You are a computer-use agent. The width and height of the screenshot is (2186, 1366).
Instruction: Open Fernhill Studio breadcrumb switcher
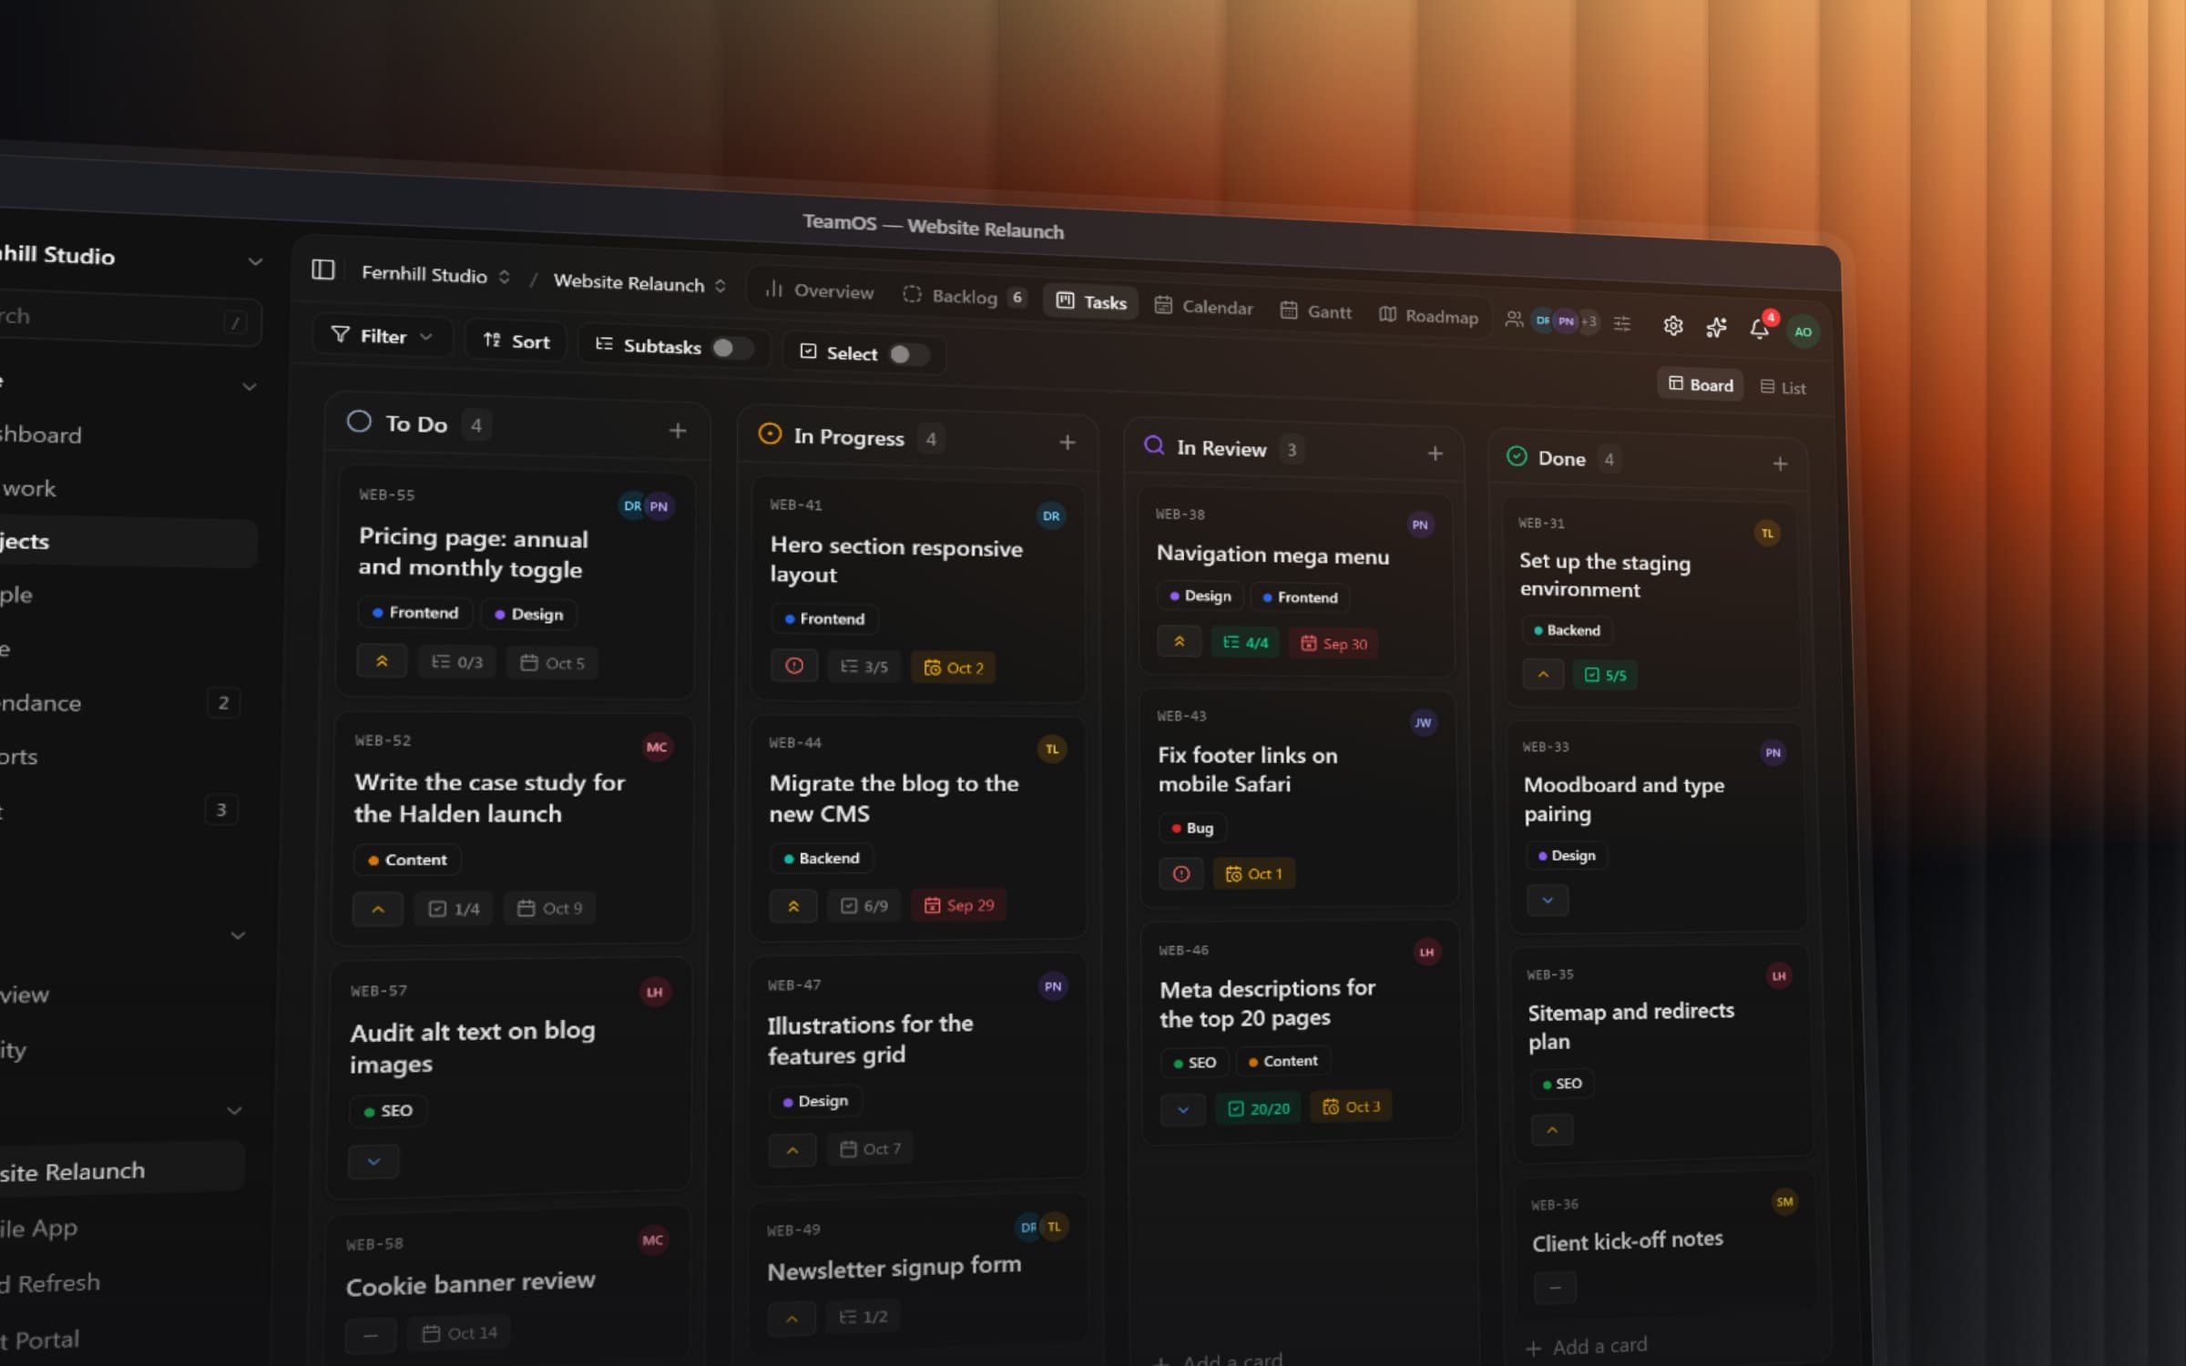pos(435,275)
